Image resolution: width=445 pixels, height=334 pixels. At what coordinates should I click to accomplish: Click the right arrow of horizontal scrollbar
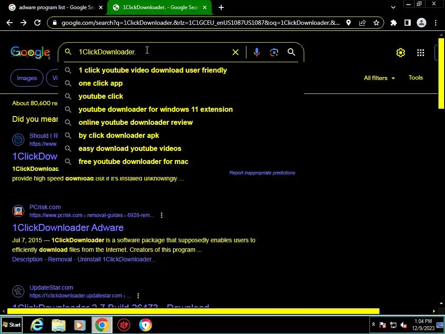coord(434,311)
